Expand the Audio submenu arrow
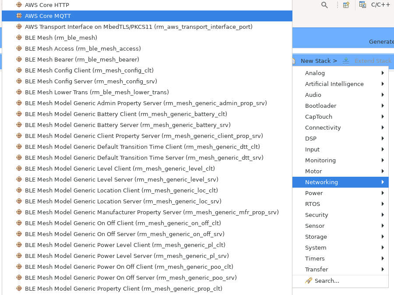This screenshot has height=295, width=394. (x=383, y=95)
